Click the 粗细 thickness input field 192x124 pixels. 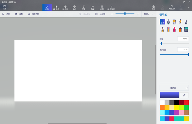tap(183, 39)
